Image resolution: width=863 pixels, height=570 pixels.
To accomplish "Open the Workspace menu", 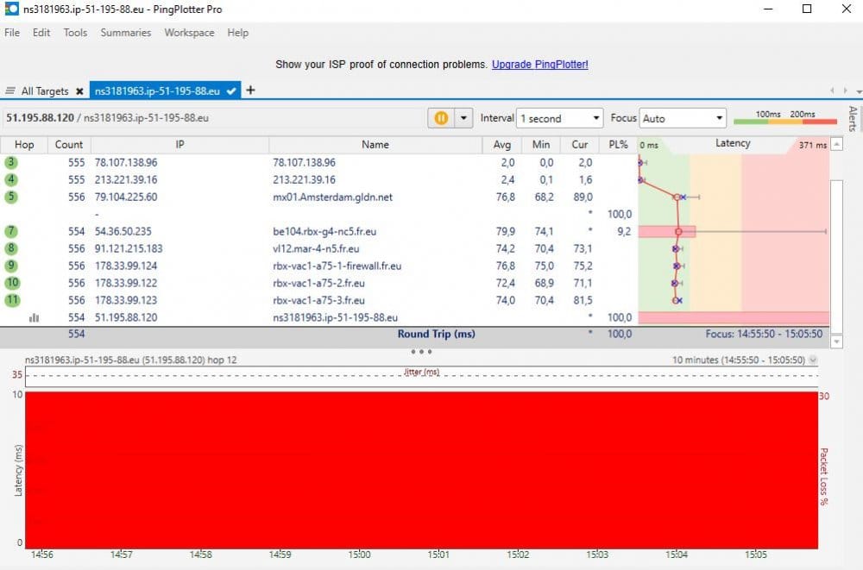I will [189, 33].
